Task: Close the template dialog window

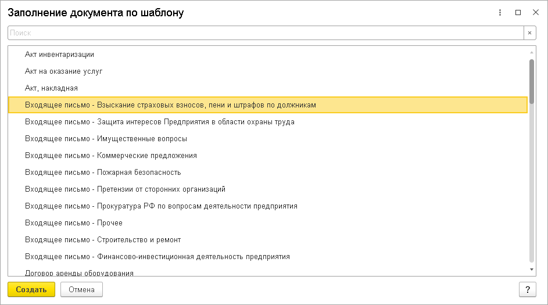Action: tap(535, 13)
